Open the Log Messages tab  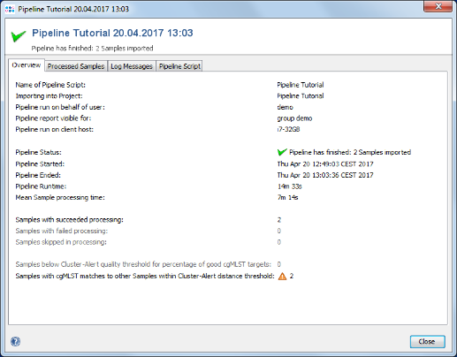pos(132,66)
